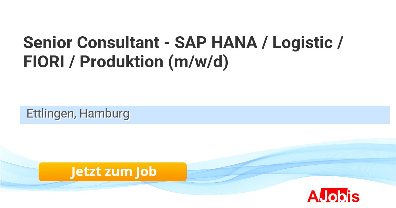396x208 pixels.
Task: Click the dash after "Senior Consultant"
Action: coord(166,43)
